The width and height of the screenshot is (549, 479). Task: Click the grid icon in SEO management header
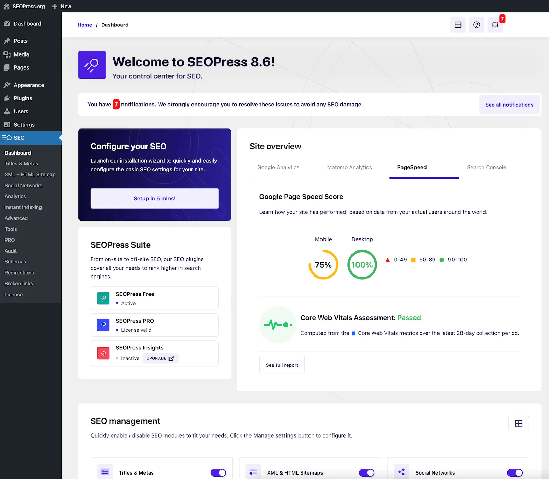518,423
